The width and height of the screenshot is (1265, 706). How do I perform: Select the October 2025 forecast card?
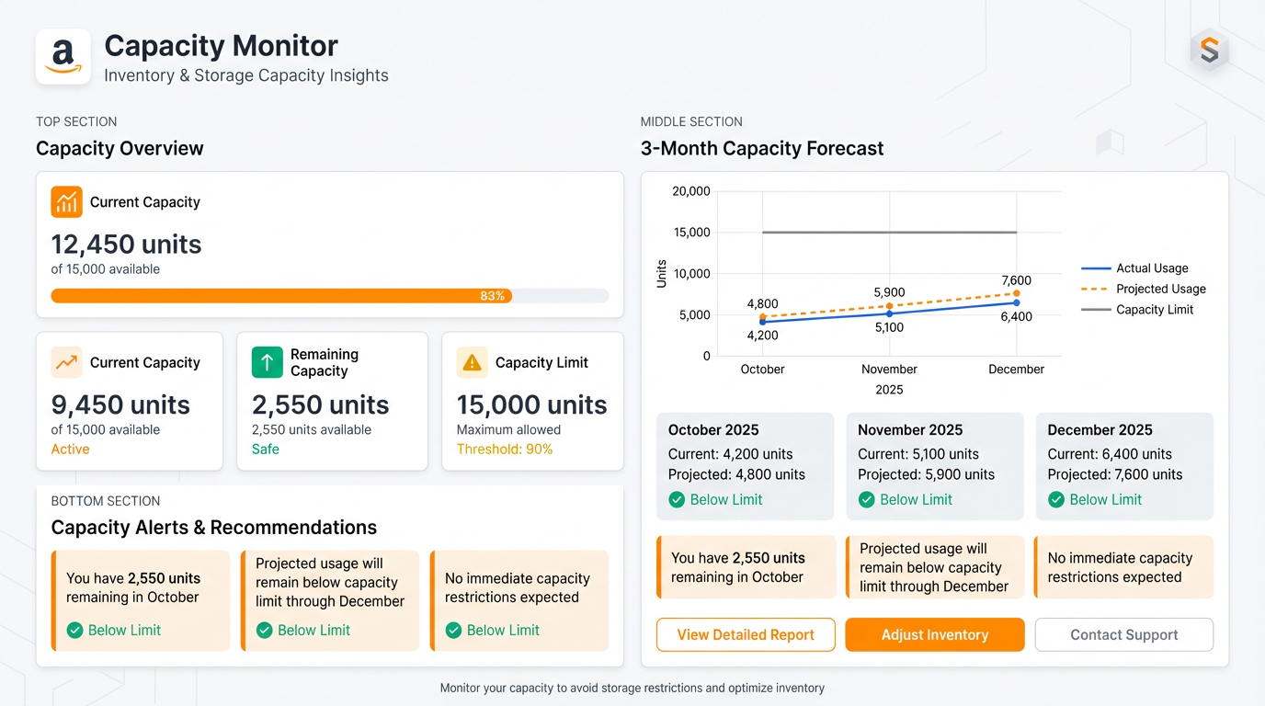745,465
